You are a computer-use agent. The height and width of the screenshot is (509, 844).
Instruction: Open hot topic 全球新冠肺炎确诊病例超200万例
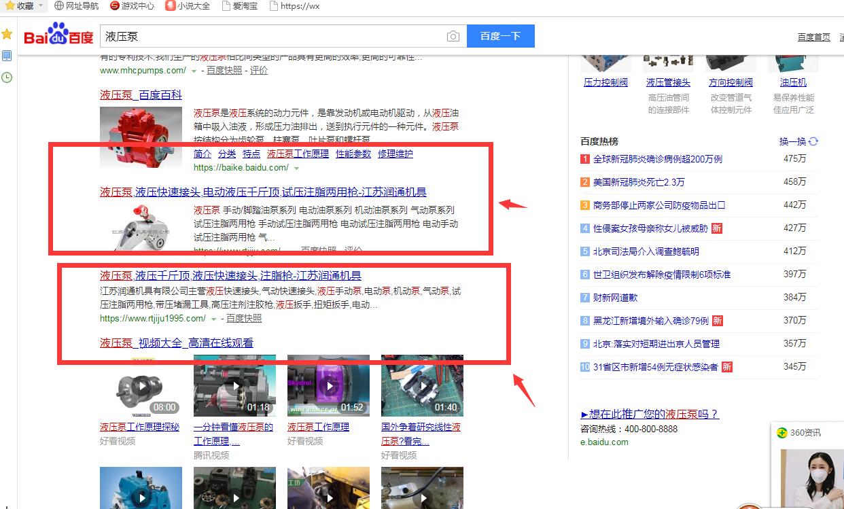[658, 159]
